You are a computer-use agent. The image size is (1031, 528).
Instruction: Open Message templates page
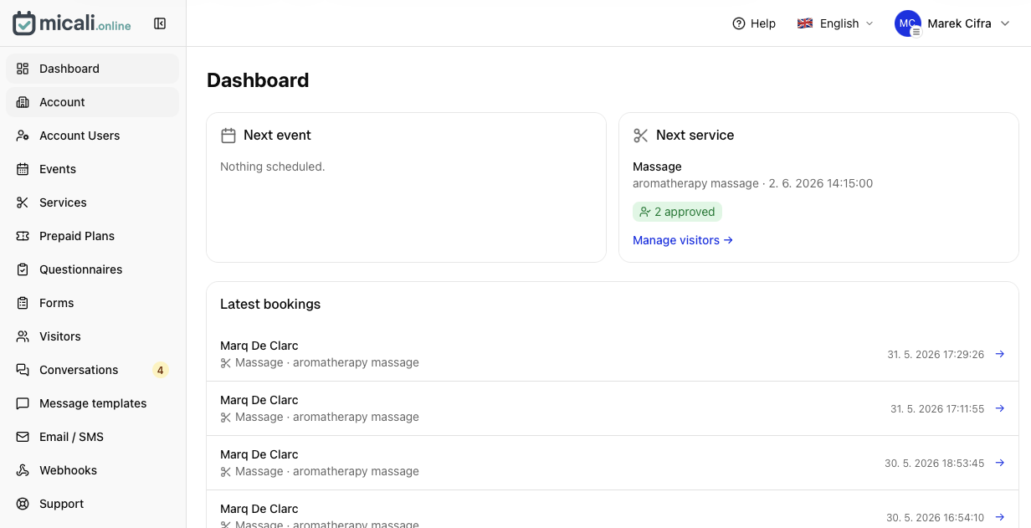tap(92, 403)
